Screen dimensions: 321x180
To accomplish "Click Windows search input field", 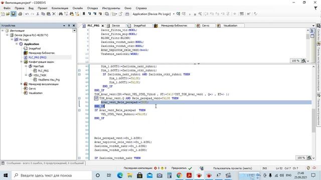I will 51,175.
